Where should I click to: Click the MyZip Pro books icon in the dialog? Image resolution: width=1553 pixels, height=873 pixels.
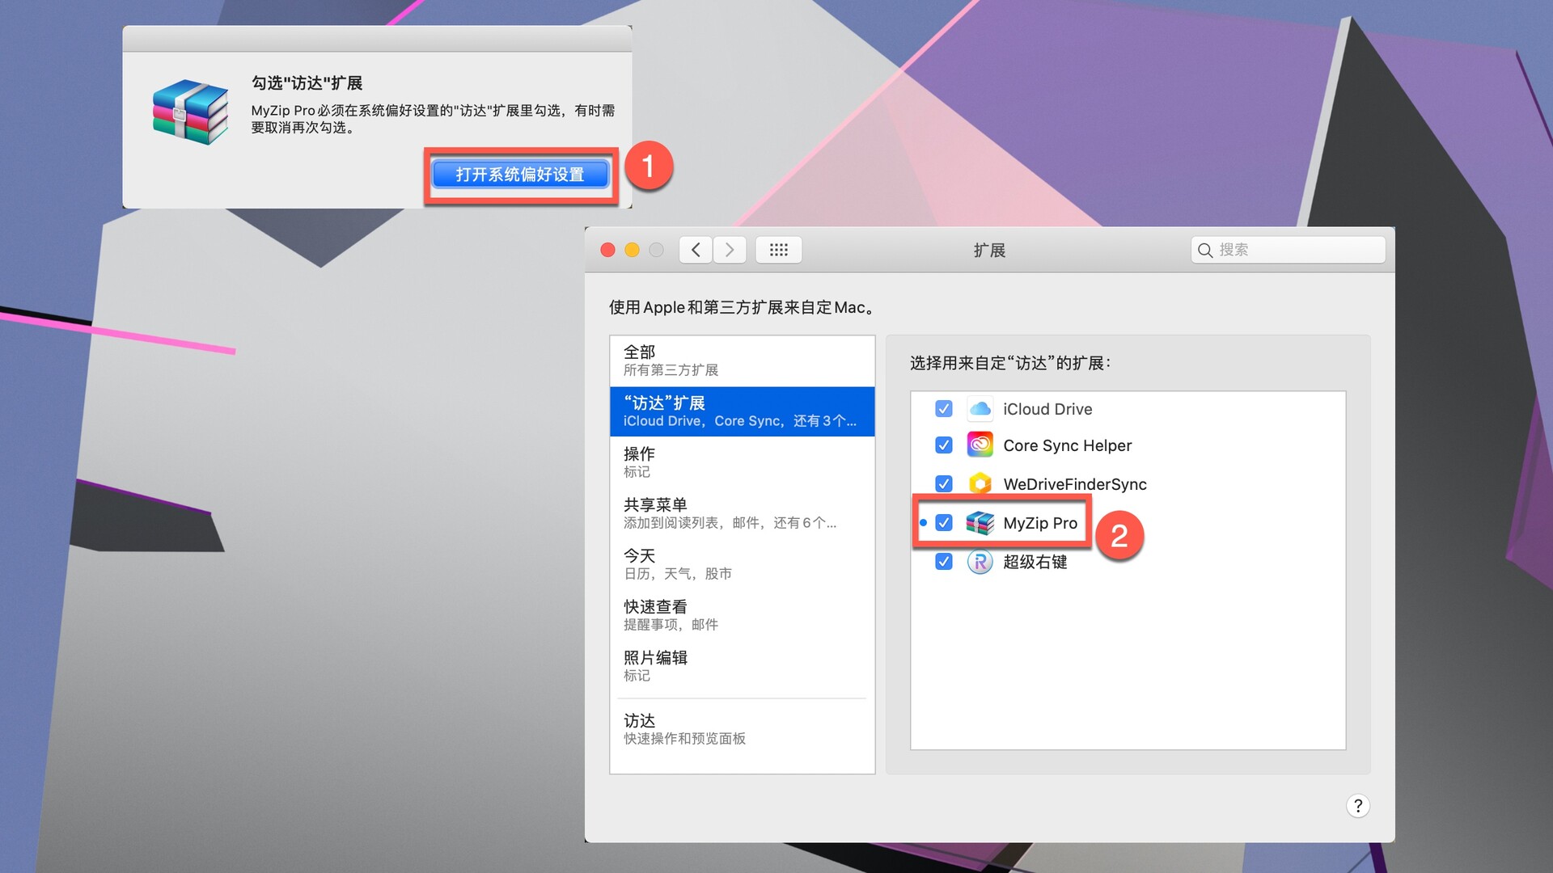coord(190,112)
